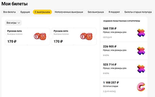Switch to the Будущие tab
This screenshot has width=155, height=97.
[25, 12]
